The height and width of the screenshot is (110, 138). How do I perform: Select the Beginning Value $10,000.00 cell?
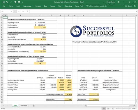40,23
